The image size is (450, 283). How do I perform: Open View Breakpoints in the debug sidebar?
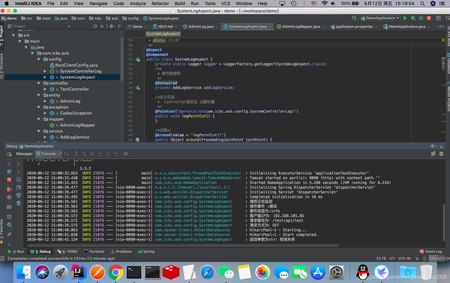9,189
